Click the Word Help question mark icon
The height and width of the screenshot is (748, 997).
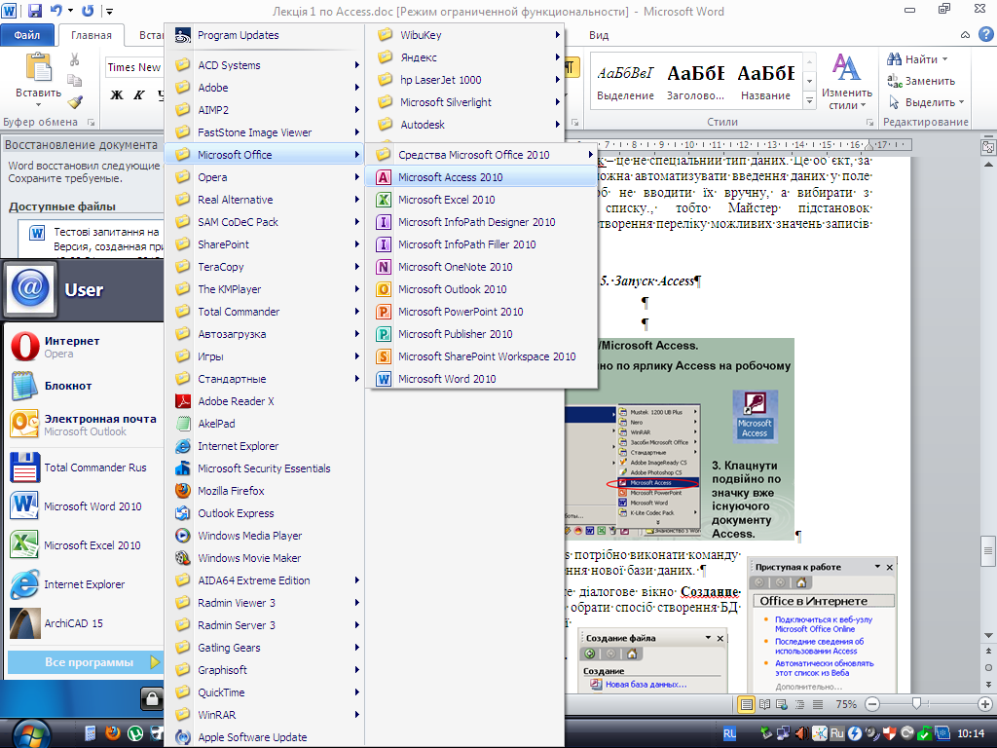click(985, 35)
